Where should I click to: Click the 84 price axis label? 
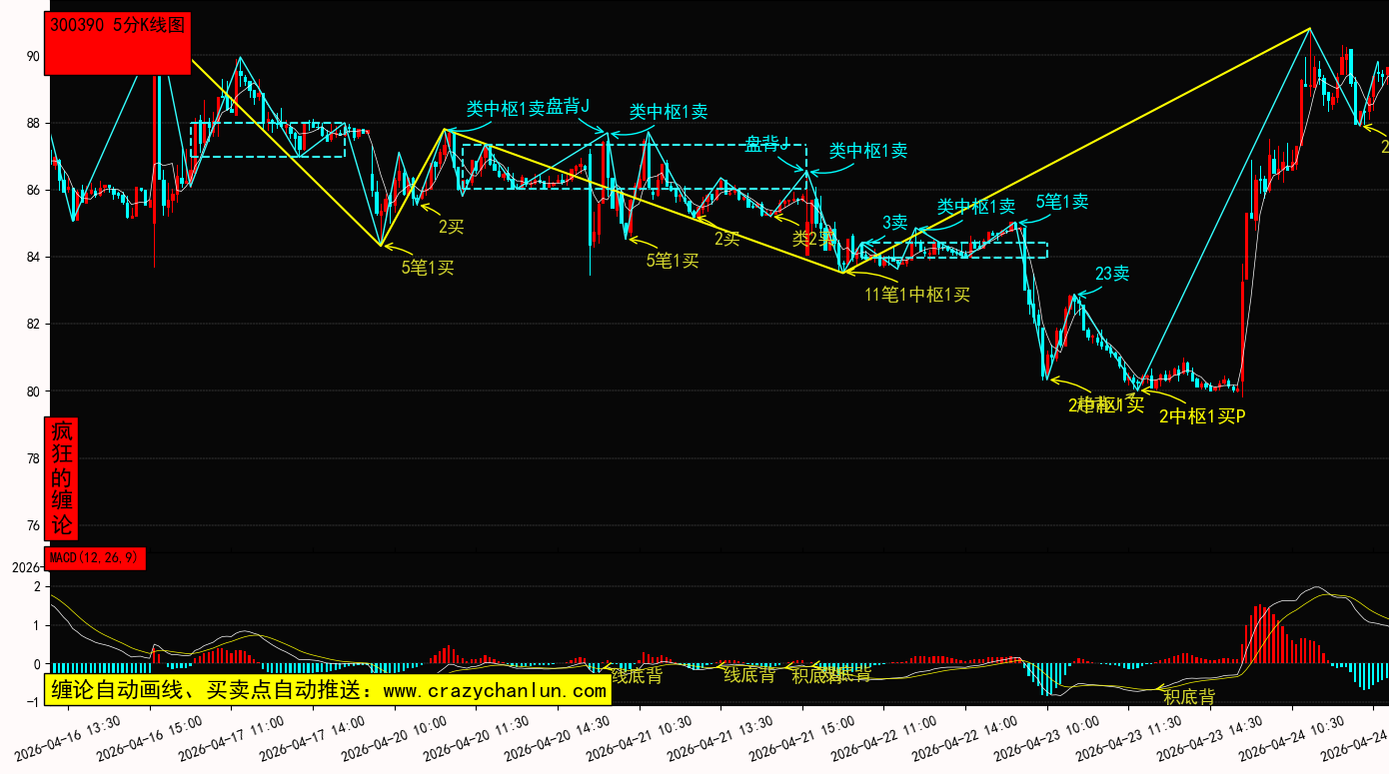pos(33,258)
